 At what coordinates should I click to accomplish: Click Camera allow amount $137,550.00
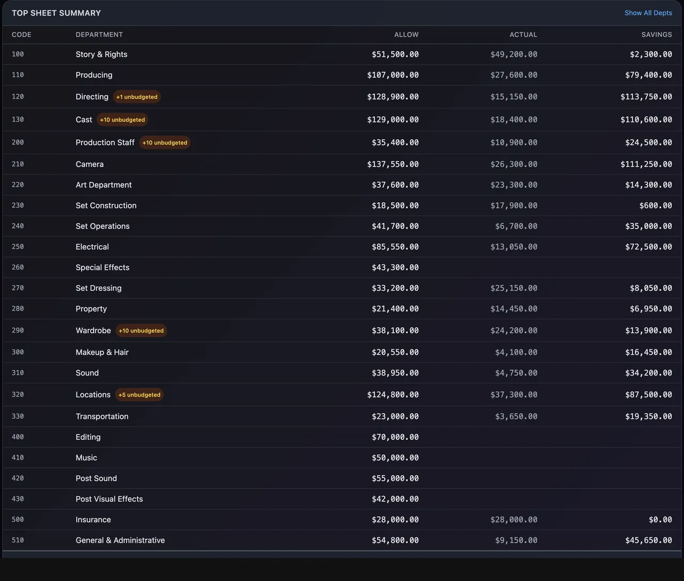click(393, 164)
